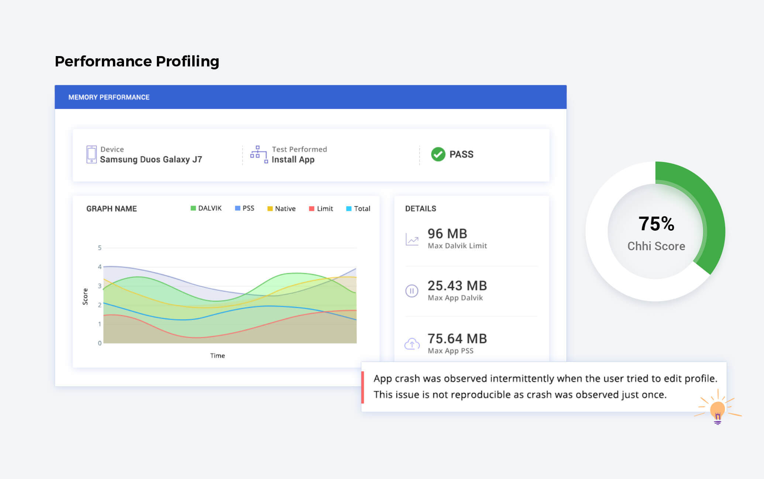This screenshot has height=479, width=764.
Task: Toggle the PSS legend swatch
Action: click(238, 208)
